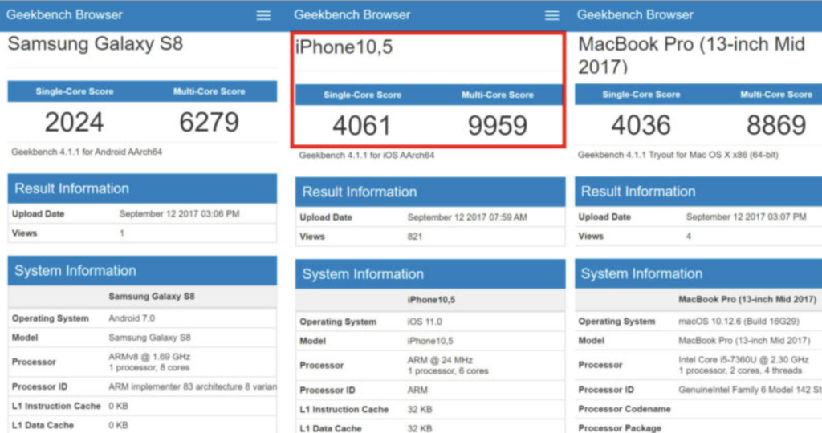Click 'GenuineIntel Family 6 Model 142' processor ID
The width and height of the screenshot is (822, 433).
(750, 390)
